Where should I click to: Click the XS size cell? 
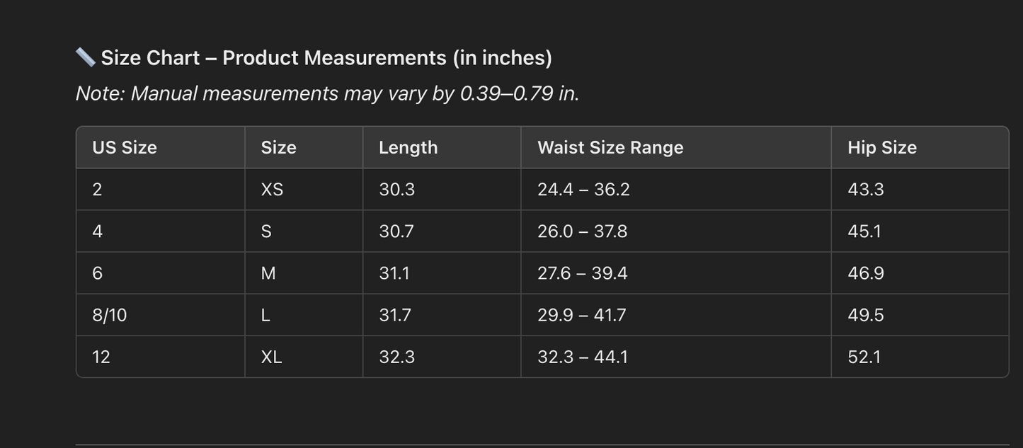point(272,190)
